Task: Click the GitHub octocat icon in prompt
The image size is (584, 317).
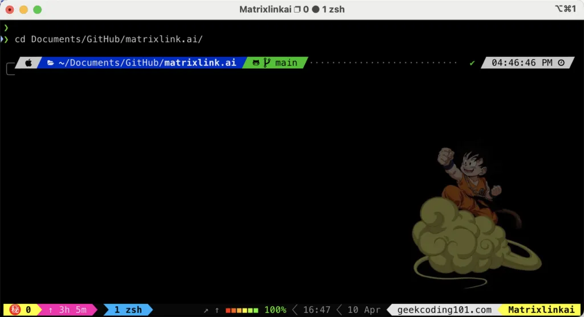Action: tap(256, 63)
